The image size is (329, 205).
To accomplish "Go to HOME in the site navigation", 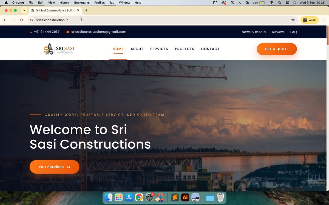I will (118, 49).
